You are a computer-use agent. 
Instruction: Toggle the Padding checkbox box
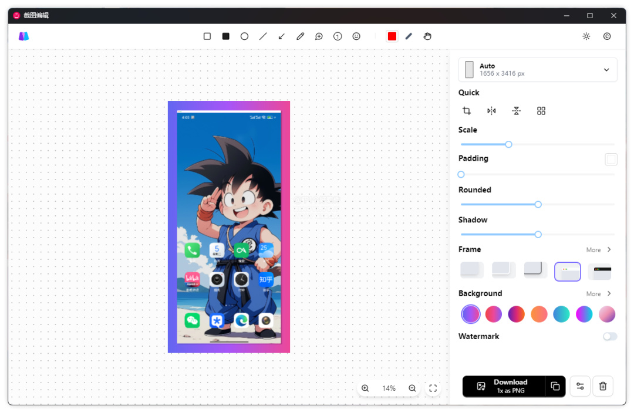coord(611,159)
